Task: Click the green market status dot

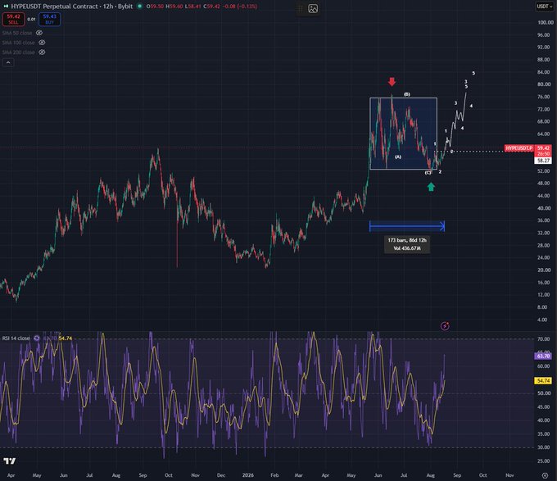Action: (140, 7)
